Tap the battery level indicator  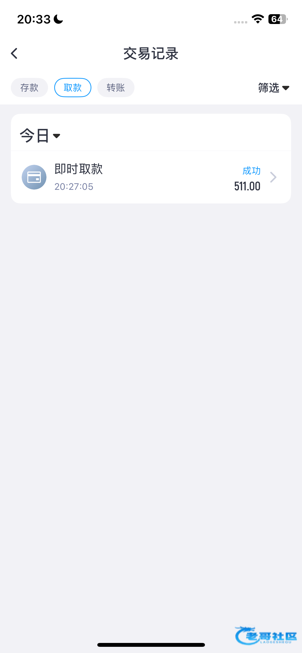[x=277, y=19]
